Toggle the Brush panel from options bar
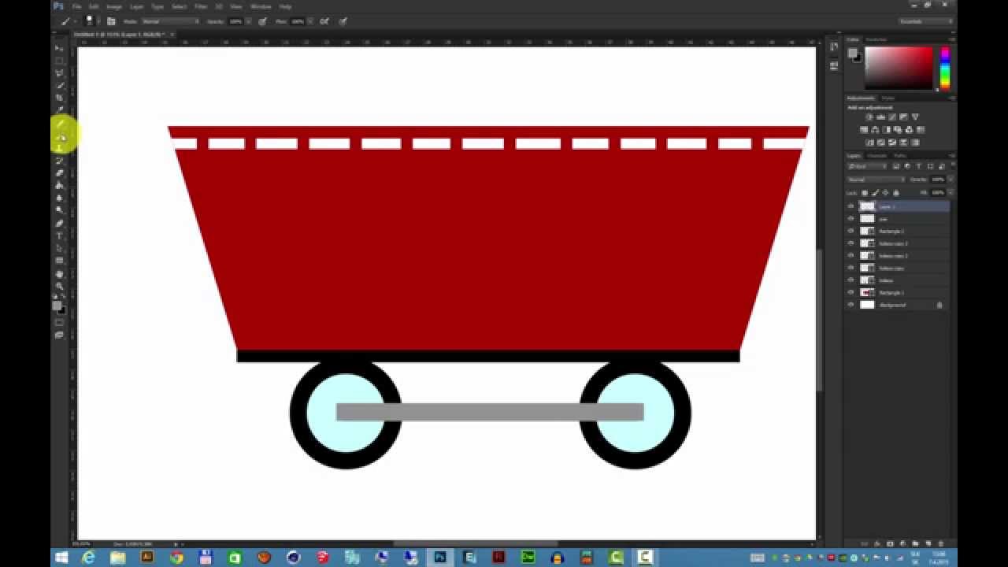 [111, 21]
